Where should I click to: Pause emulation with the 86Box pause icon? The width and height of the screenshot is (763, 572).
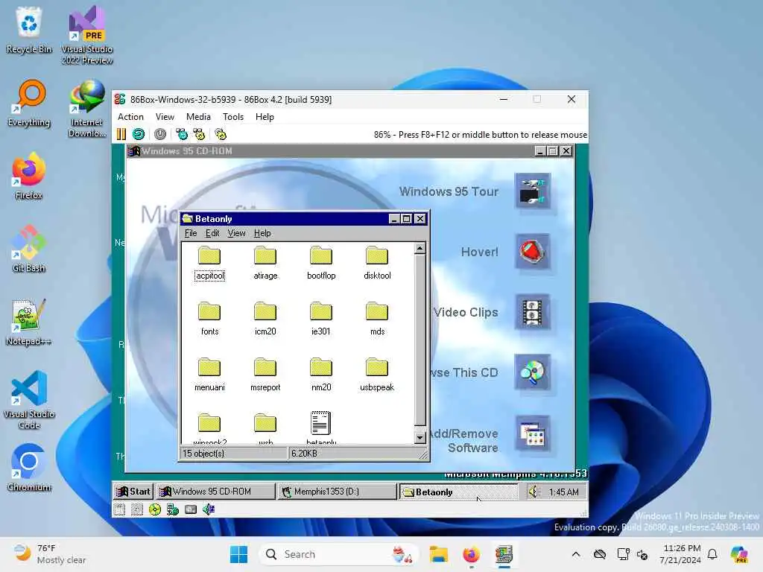pos(121,134)
